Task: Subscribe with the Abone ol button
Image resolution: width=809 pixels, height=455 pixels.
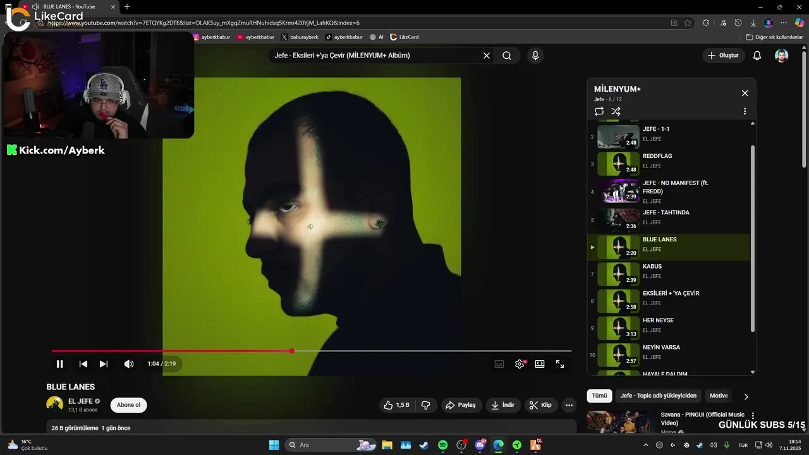Action: 128,405
